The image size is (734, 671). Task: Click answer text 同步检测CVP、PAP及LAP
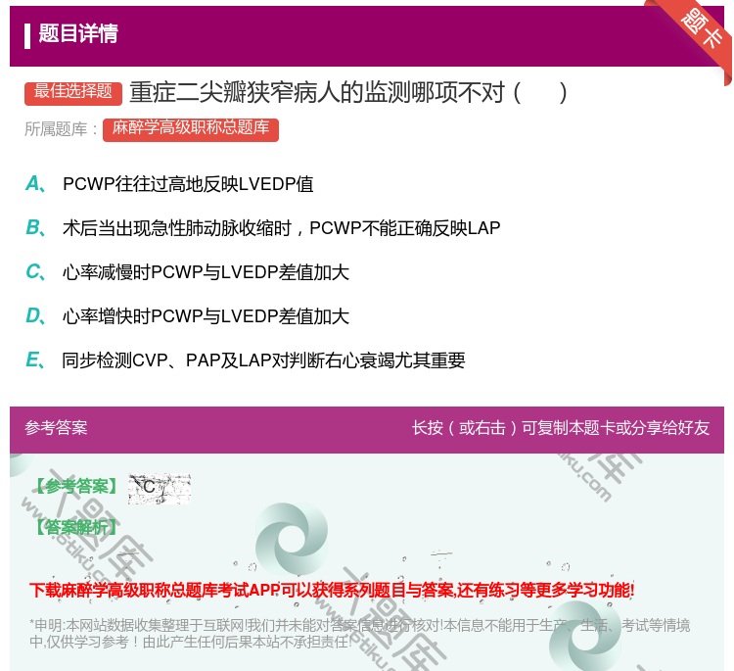click(166, 359)
